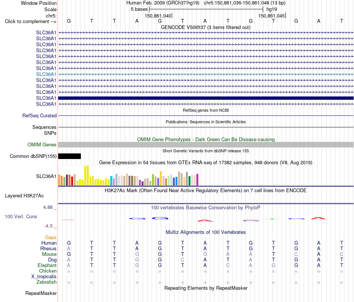Click the Layered H3K27Ac side label
This screenshot has width=354, height=302.
point(24,196)
